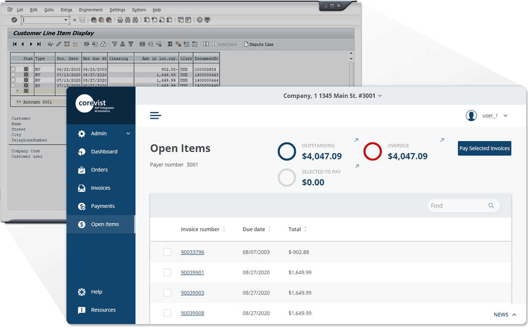Jump to last item in SAP list toolbar
The image size is (528, 328).
(x=39, y=44)
